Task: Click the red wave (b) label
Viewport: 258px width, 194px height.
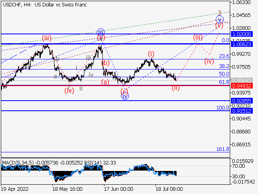Action: pos(105,63)
